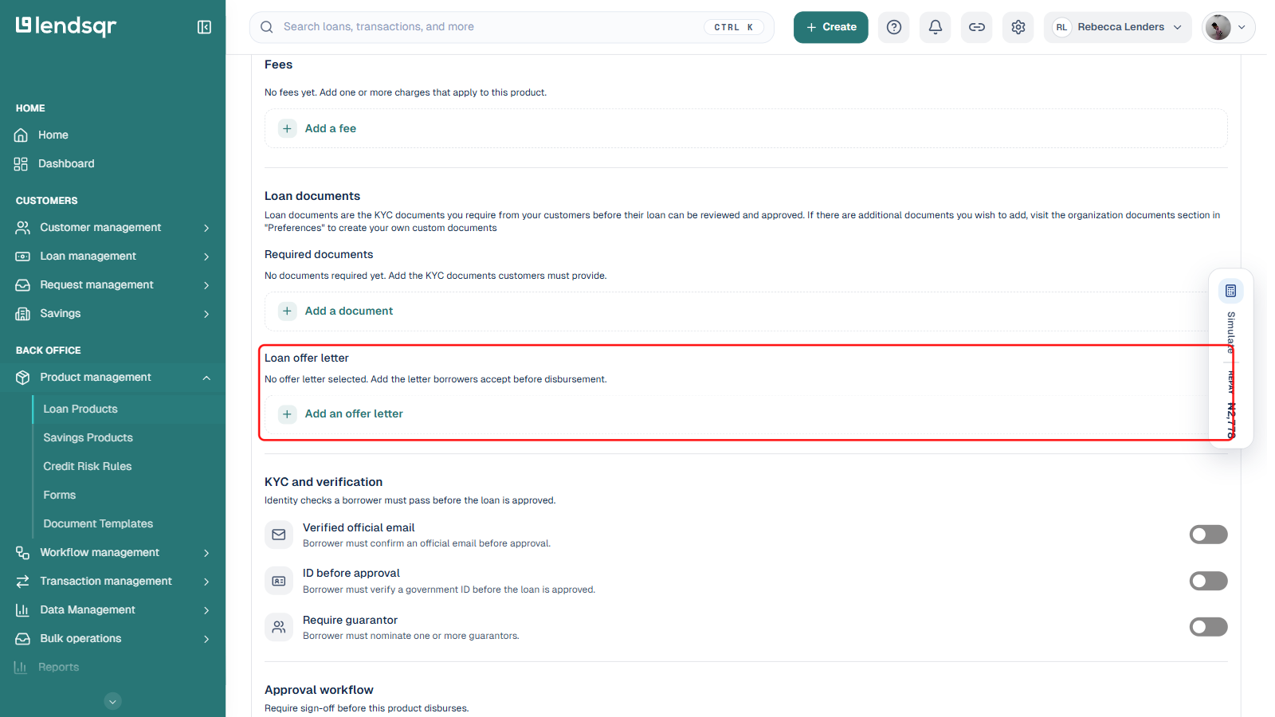1275x717 pixels.
Task: Open Savings Products submenu item
Action: pos(88,438)
